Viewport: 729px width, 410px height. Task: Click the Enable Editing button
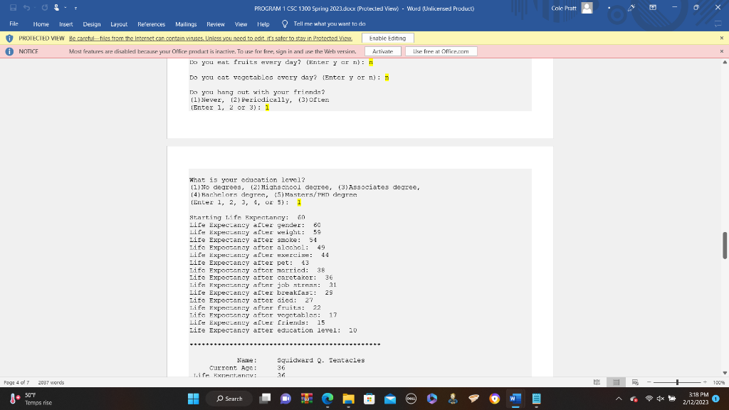point(388,38)
